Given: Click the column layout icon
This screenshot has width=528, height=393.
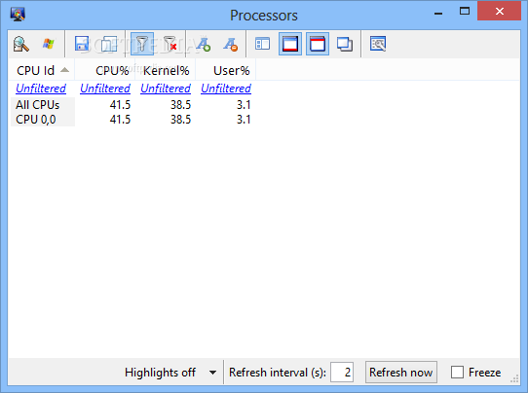Looking at the screenshot, I should pos(262,44).
